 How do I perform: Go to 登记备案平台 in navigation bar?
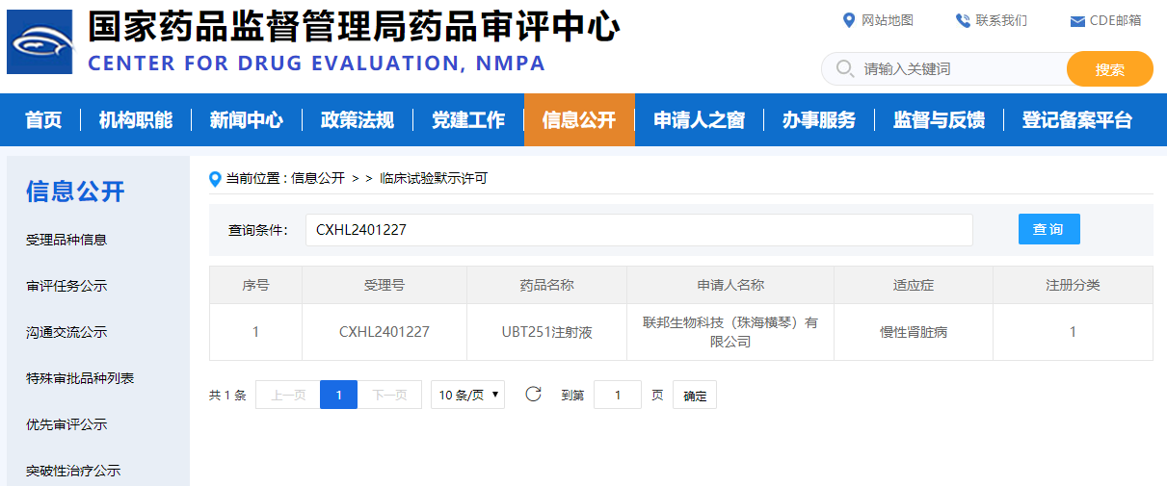pyautogui.click(x=1076, y=120)
